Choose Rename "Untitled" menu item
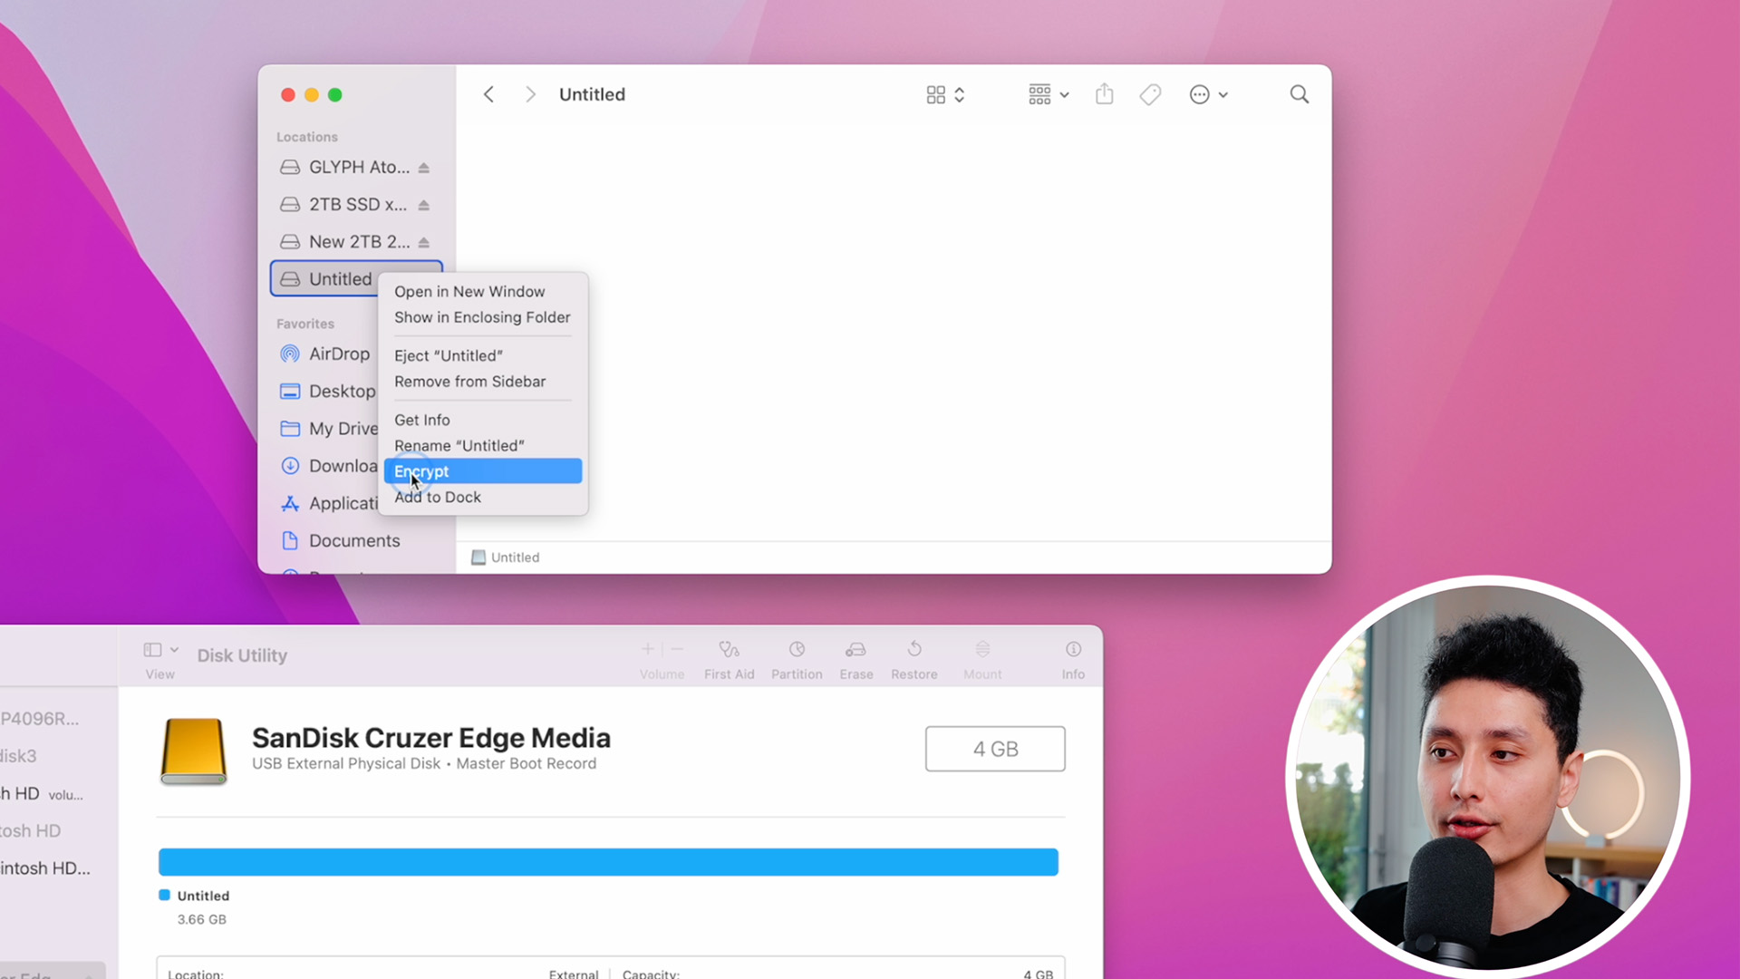The image size is (1740, 979). 482,445
